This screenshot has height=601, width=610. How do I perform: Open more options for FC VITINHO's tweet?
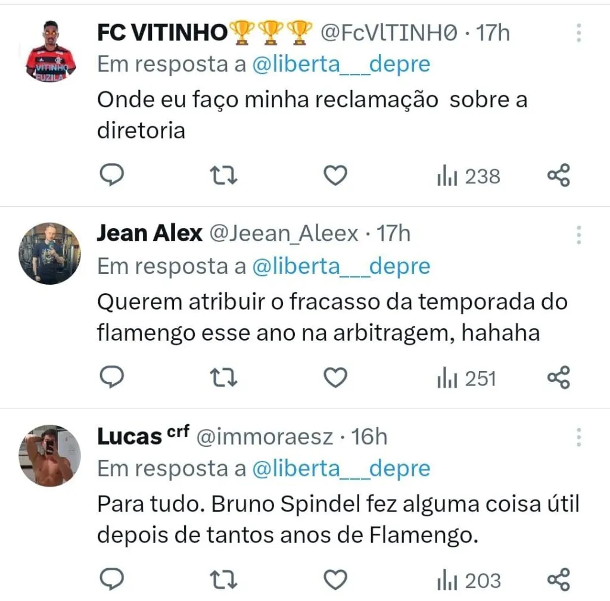[578, 33]
